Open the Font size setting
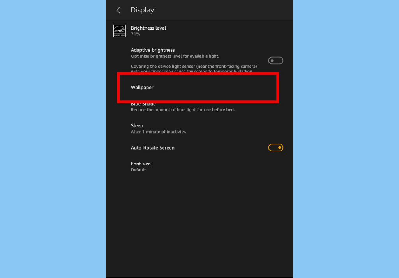The image size is (399, 278). [x=199, y=167]
